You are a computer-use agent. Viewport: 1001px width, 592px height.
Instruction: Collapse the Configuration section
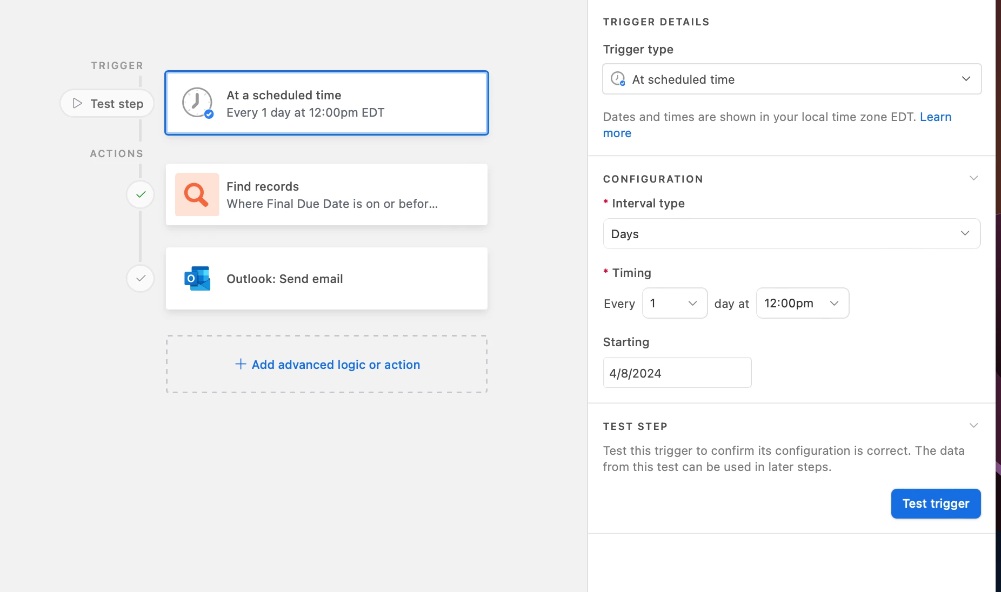click(973, 178)
